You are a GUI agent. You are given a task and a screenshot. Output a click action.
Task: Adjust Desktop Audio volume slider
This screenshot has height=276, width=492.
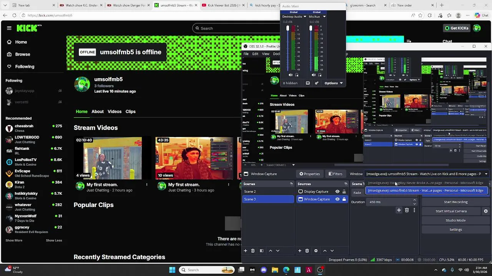tap(288, 29)
